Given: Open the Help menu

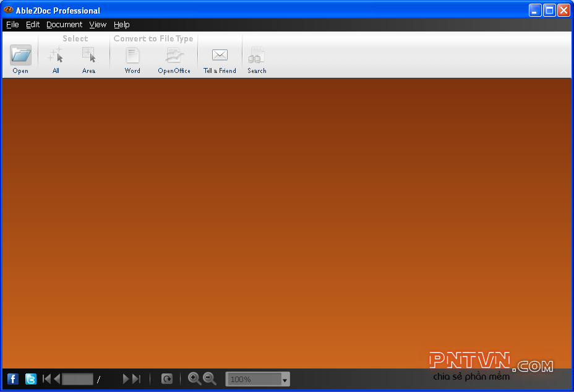Looking at the screenshot, I should click(121, 25).
